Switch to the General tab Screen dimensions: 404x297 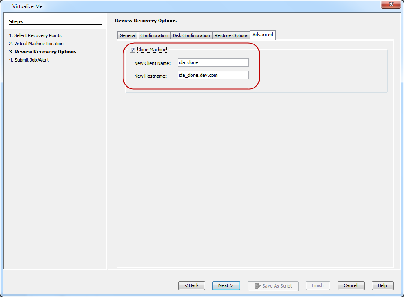(x=128, y=35)
